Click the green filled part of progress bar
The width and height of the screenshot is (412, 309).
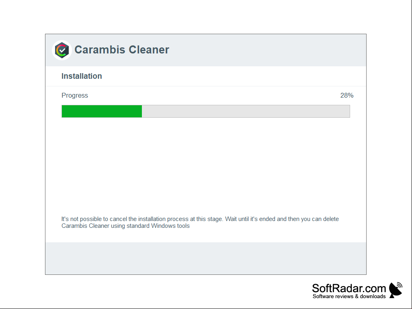pyautogui.click(x=102, y=111)
